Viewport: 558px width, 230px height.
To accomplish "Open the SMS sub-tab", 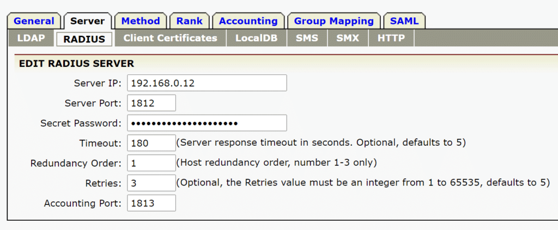I will [307, 39].
